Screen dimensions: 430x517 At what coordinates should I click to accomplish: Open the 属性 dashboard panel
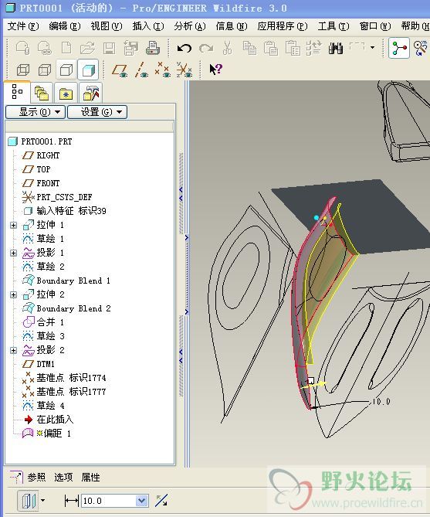coord(90,477)
